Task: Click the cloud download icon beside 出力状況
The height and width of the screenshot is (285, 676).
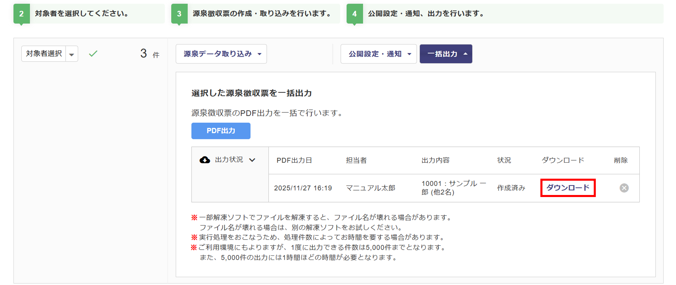Action: 205,160
